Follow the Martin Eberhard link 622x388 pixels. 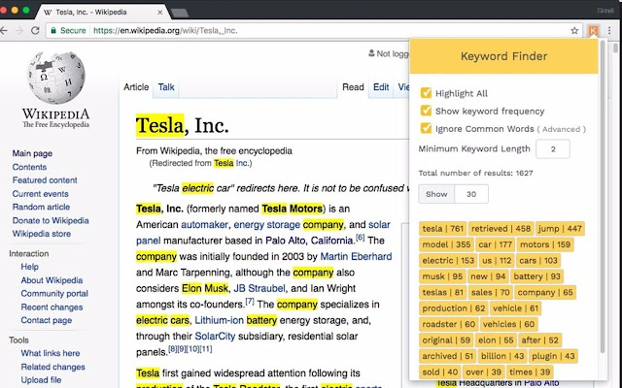pos(356,256)
